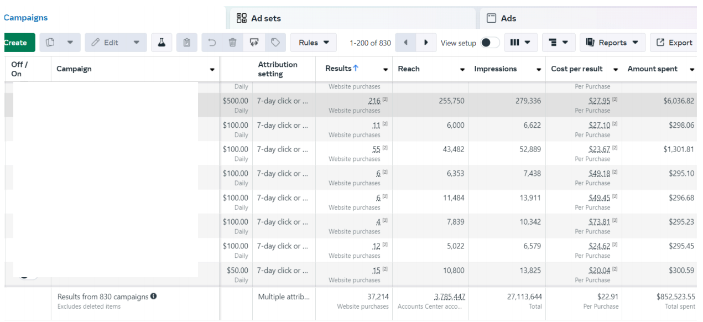Open the columns layout dropdown
The width and height of the screenshot is (703, 322).
[520, 43]
